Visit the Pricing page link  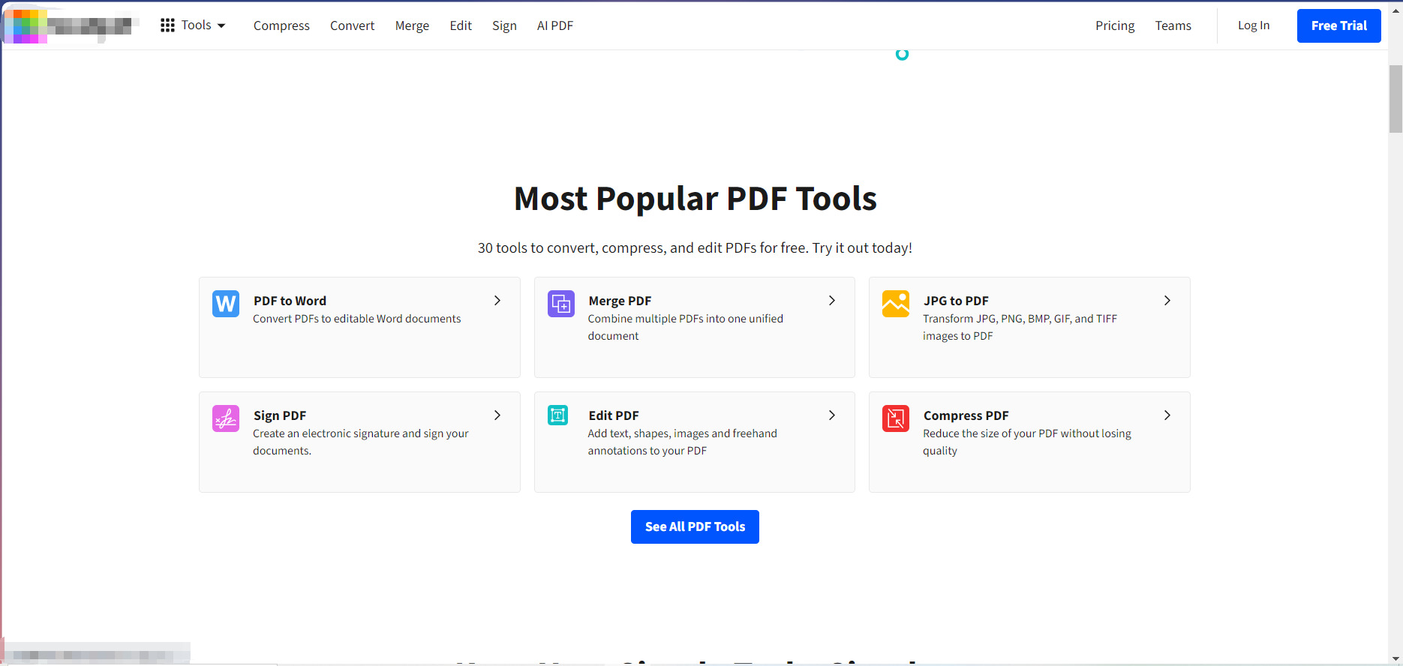(1115, 25)
